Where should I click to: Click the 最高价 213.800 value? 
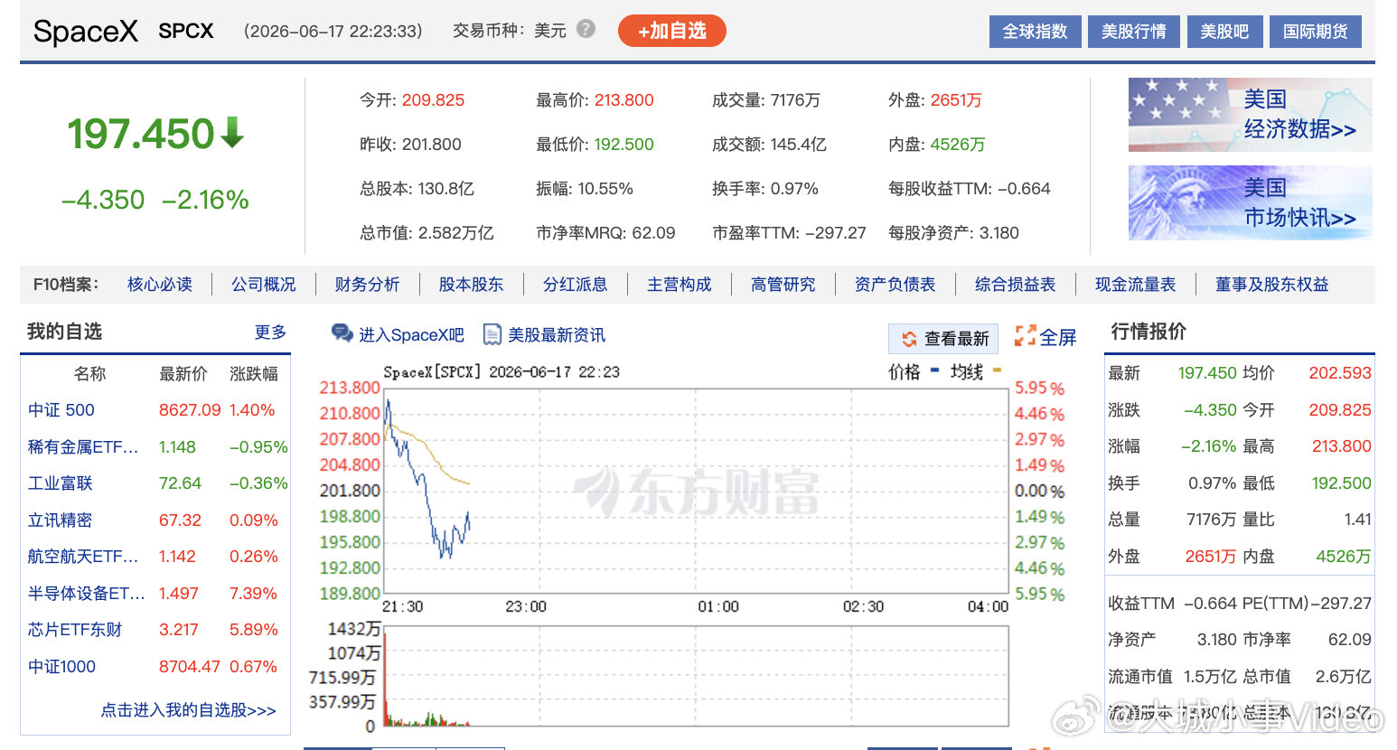[623, 100]
